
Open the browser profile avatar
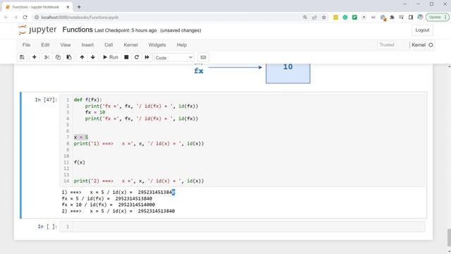tap(420, 17)
